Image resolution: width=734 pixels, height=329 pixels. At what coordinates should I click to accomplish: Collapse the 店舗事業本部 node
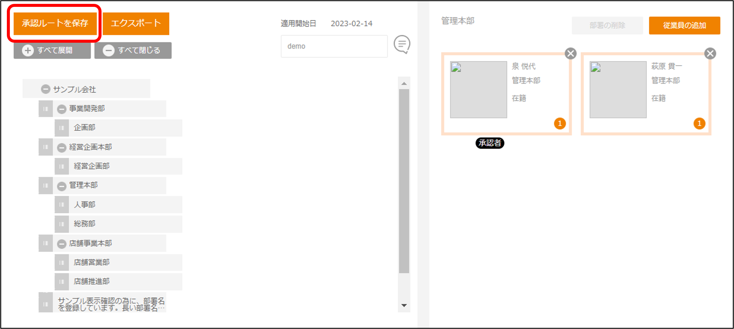tap(62, 244)
